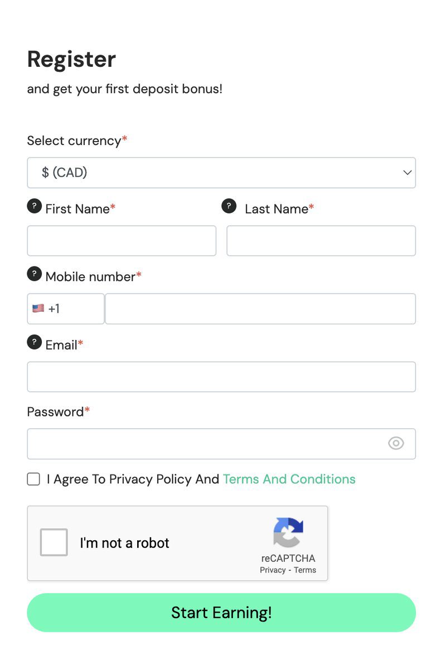Focus the First Name input field

[122, 241]
